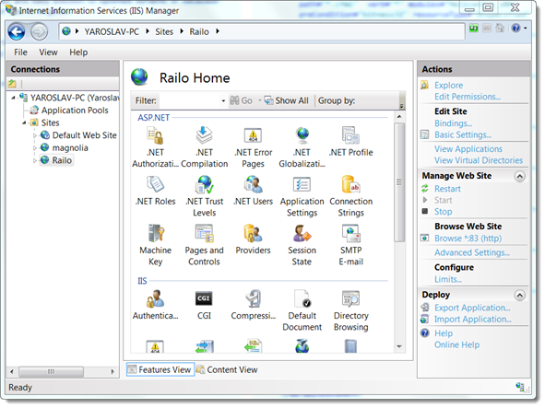This screenshot has height=408, width=545.
Task: Click View Applications link
Action: click(x=468, y=149)
